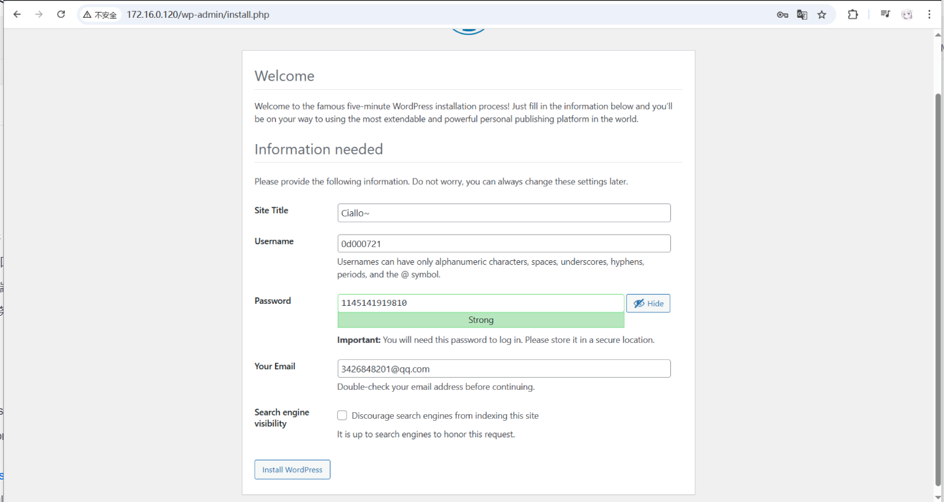Enable discourage search engines checkbox
This screenshot has height=502, width=944.
point(342,415)
